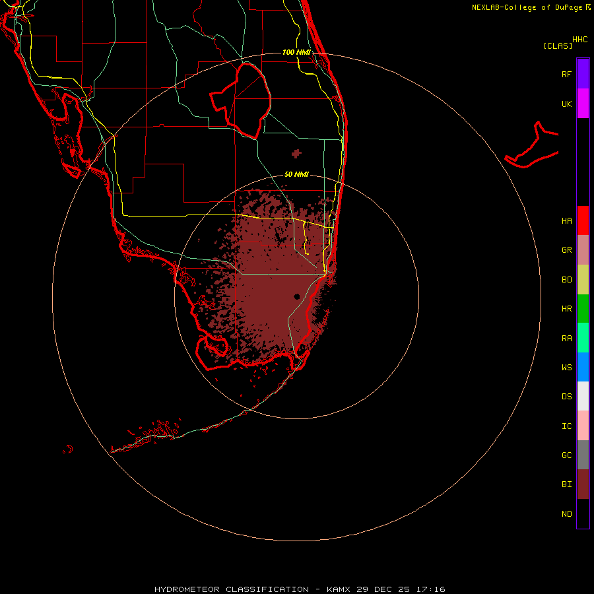Click the HA red legend swatch
Image resolution: width=594 pixels, height=594 pixels.
[x=583, y=220]
